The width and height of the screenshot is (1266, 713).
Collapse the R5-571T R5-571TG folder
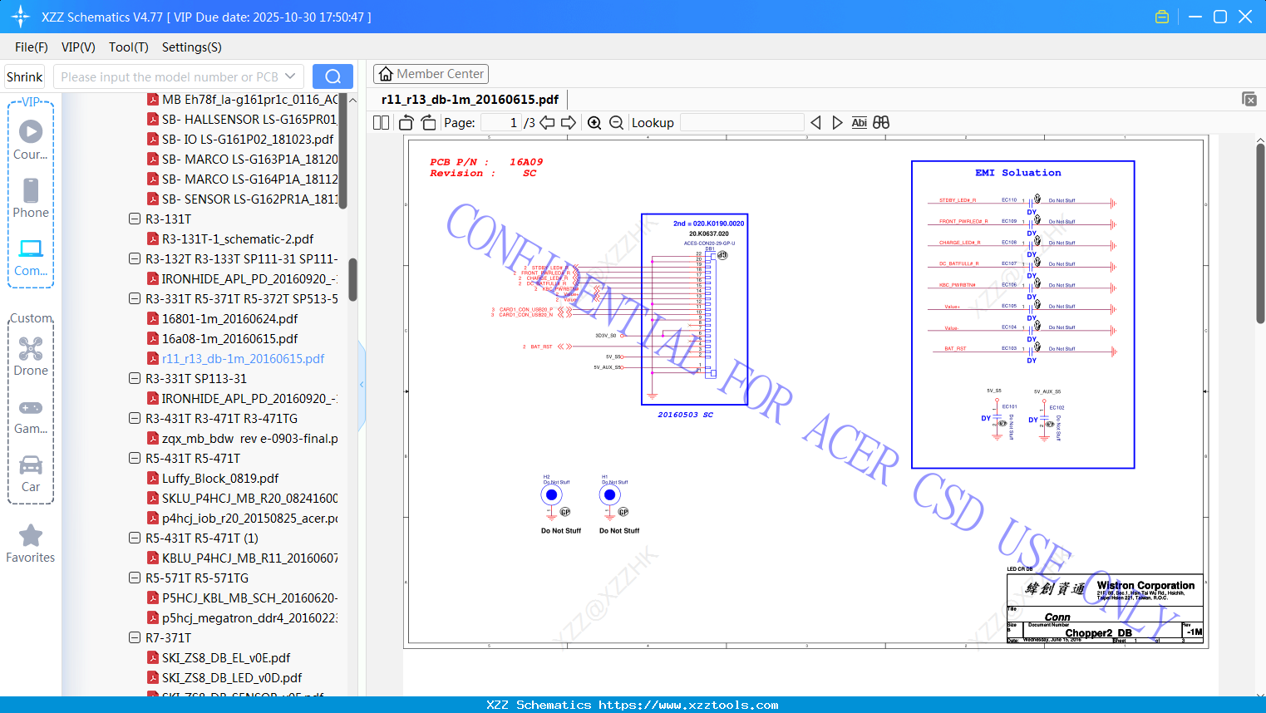point(135,578)
